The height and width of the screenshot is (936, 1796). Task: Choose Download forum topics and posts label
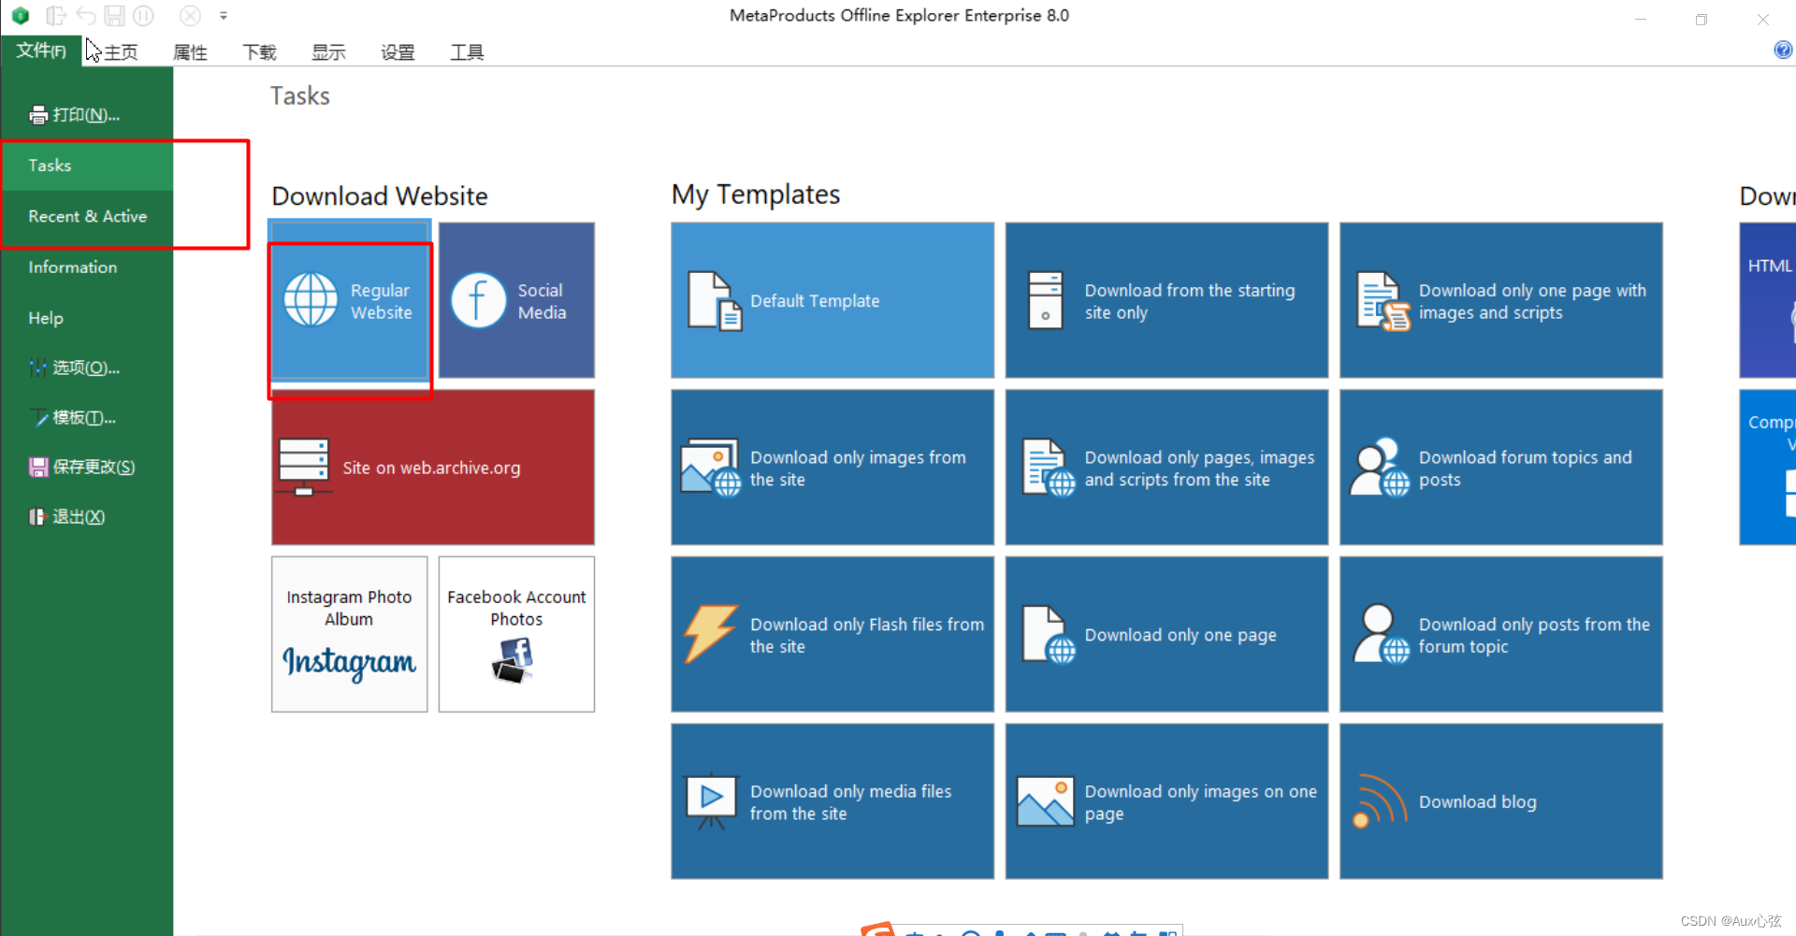point(1525,468)
